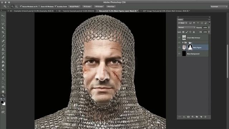Select the Hand tool

3,92
